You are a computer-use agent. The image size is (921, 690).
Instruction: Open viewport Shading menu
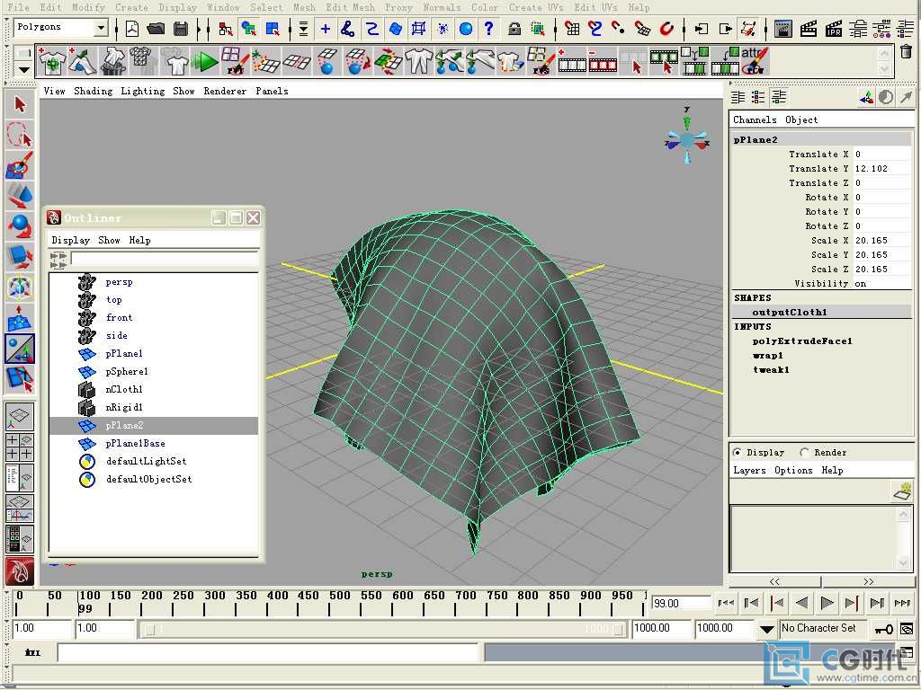pyautogui.click(x=93, y=91)
